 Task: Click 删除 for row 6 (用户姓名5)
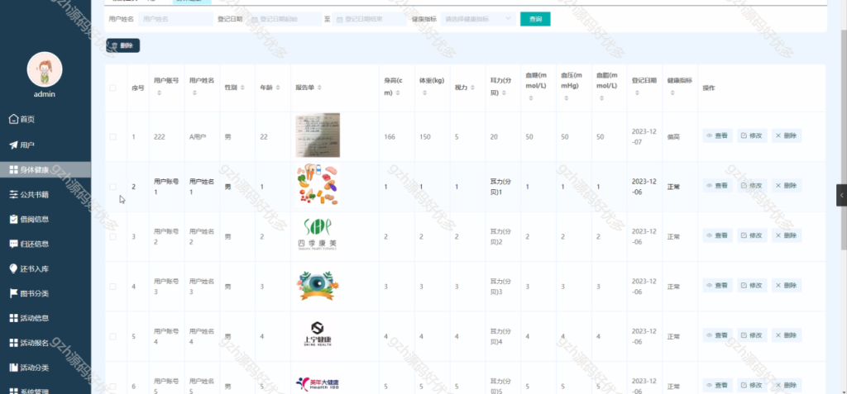[x=787, y=385]
